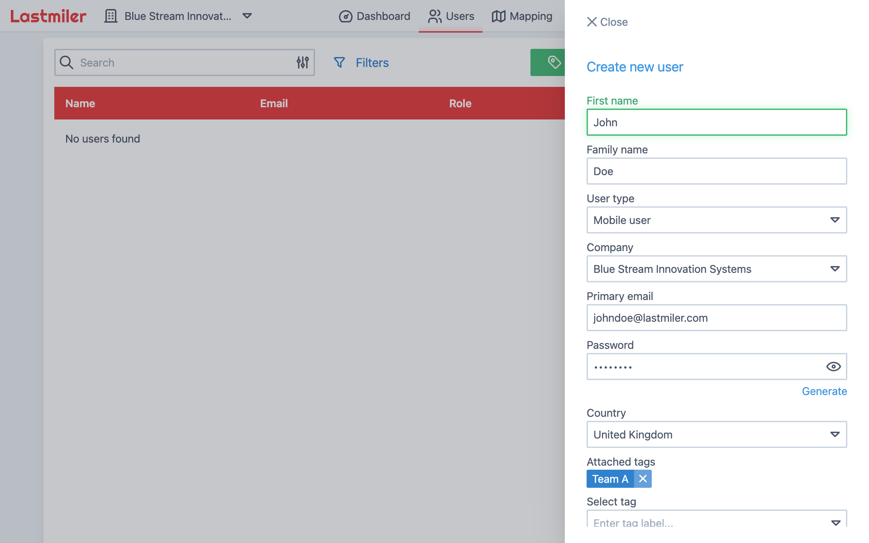Click the Generate password link
Image resolution: width=869 pixels, height=543 pixels.
[824, 391]
